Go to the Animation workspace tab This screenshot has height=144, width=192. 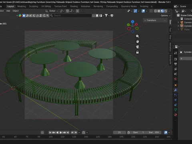tap(86, 6)
